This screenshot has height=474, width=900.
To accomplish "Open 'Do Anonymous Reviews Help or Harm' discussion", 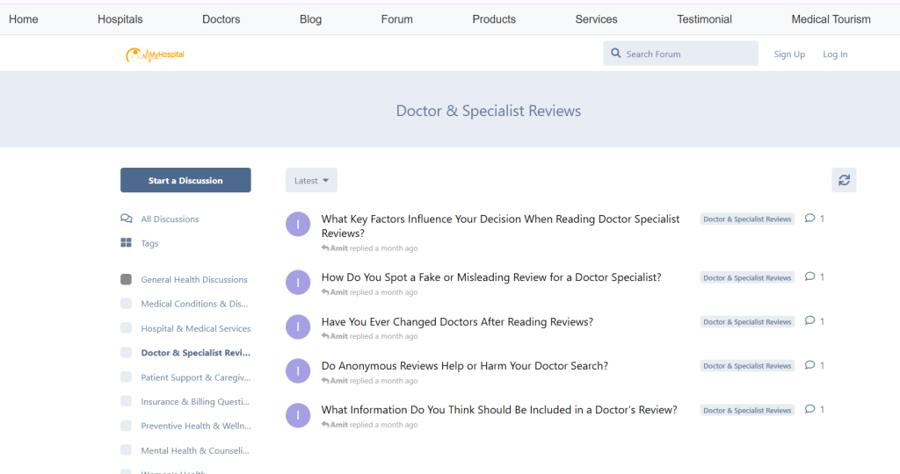I will (464, 366).
